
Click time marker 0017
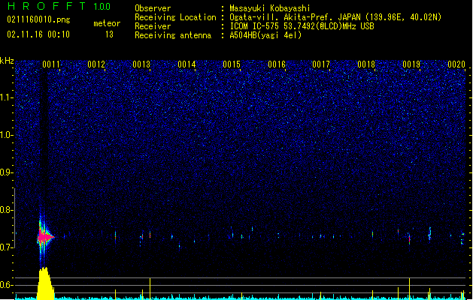tap(321, 64)
